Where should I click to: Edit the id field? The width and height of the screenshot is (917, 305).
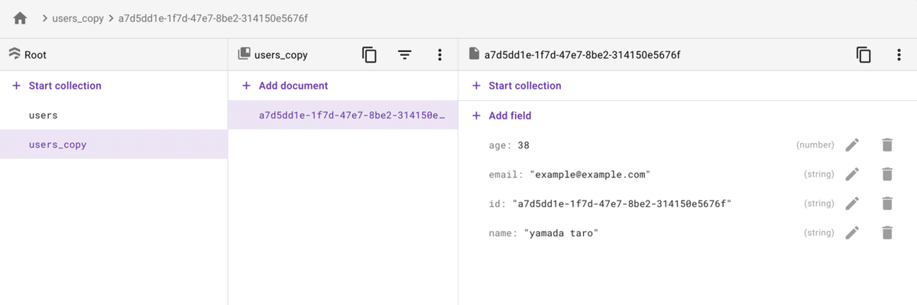tap(853, 203)
